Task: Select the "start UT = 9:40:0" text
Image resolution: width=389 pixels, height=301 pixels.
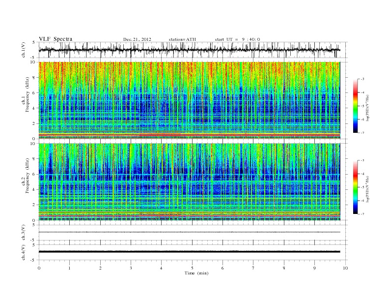Action: pos(237,39)
